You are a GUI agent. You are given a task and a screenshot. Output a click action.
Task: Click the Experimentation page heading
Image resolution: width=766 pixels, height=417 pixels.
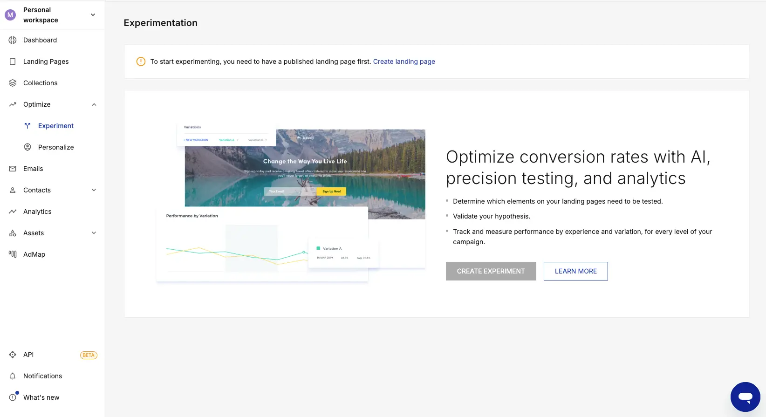coord(161,23)
